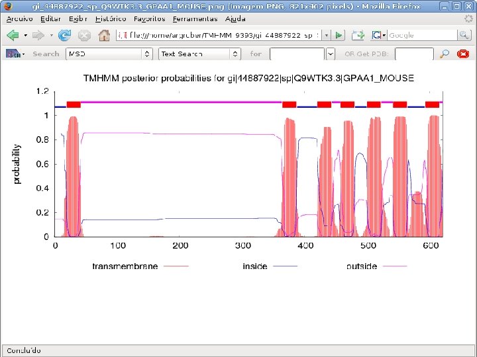Open the Histórico menu
The width and height of the screenshot is (477, 357).
pyautogui.click(x=111, y=19)
